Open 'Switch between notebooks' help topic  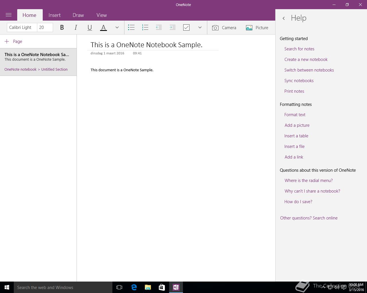point(309,70)
